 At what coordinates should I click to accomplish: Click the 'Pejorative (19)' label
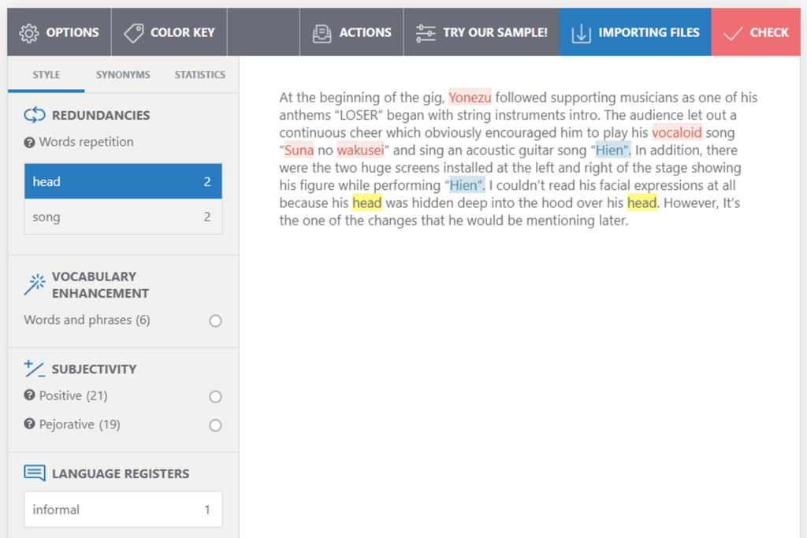click(80, 425)
